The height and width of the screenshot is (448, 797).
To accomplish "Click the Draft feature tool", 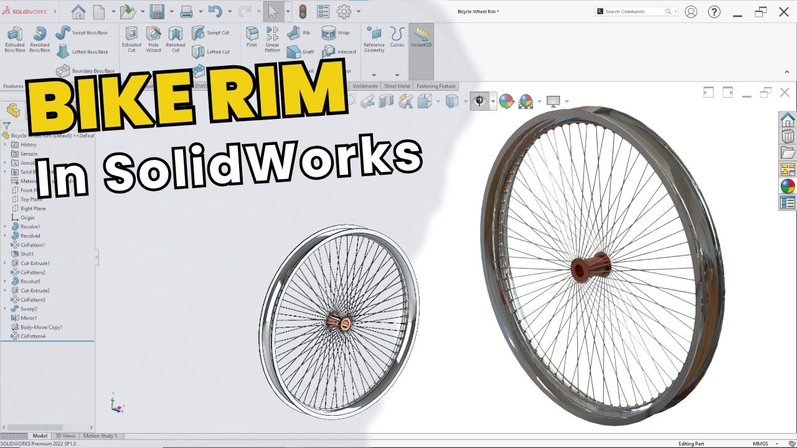I will coord(301,52).
